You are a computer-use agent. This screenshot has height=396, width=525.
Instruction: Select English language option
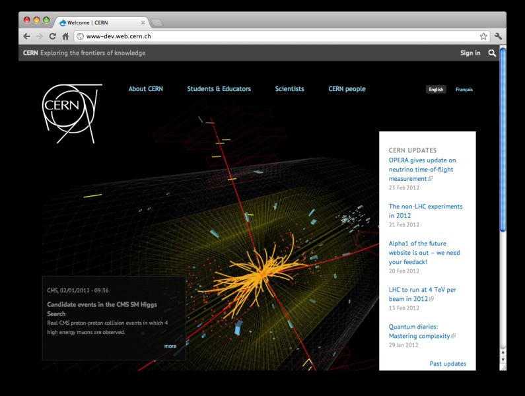(x=436, y=90)
